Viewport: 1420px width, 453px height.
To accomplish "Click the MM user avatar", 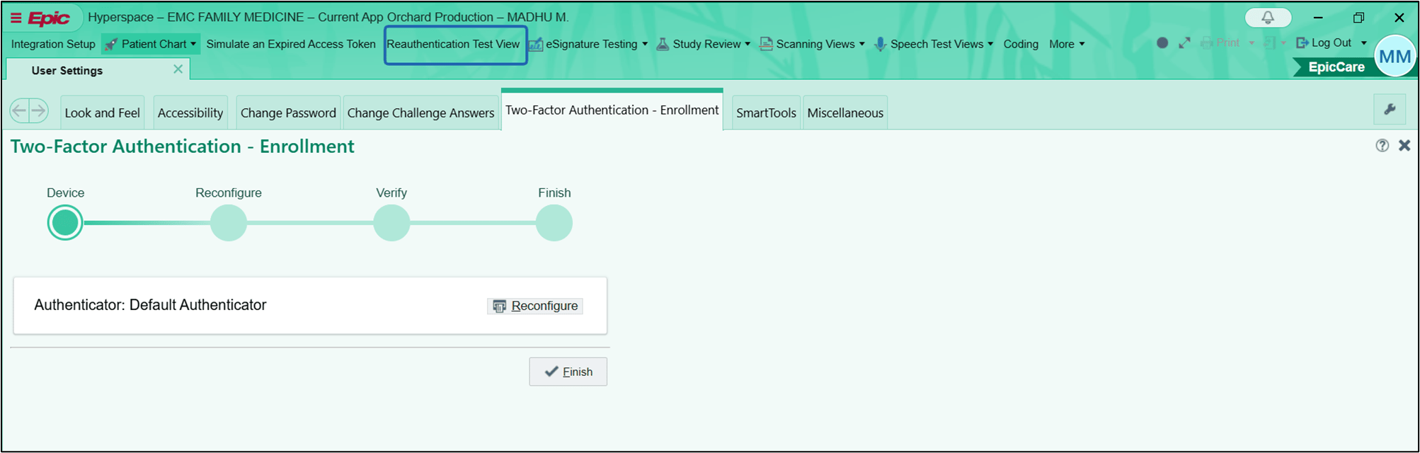I will pos(1395,57).
